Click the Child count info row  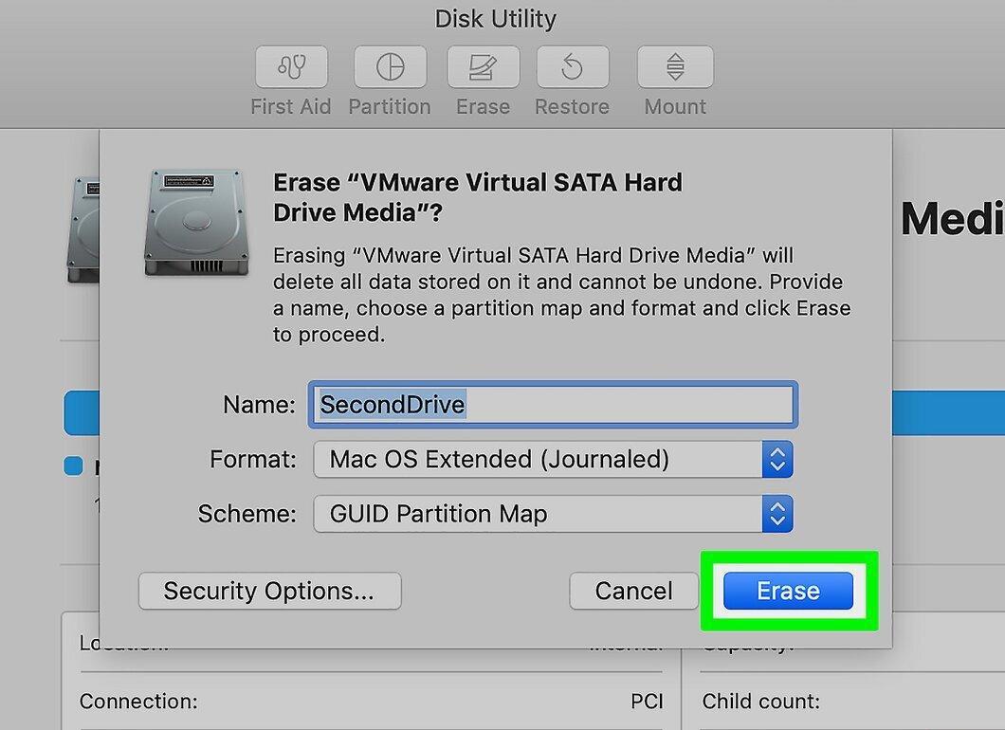pyautogui.click(x=852, y=702)
